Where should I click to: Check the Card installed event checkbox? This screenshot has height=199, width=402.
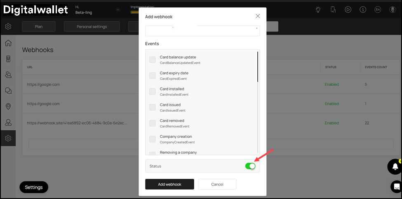(153, 91)
